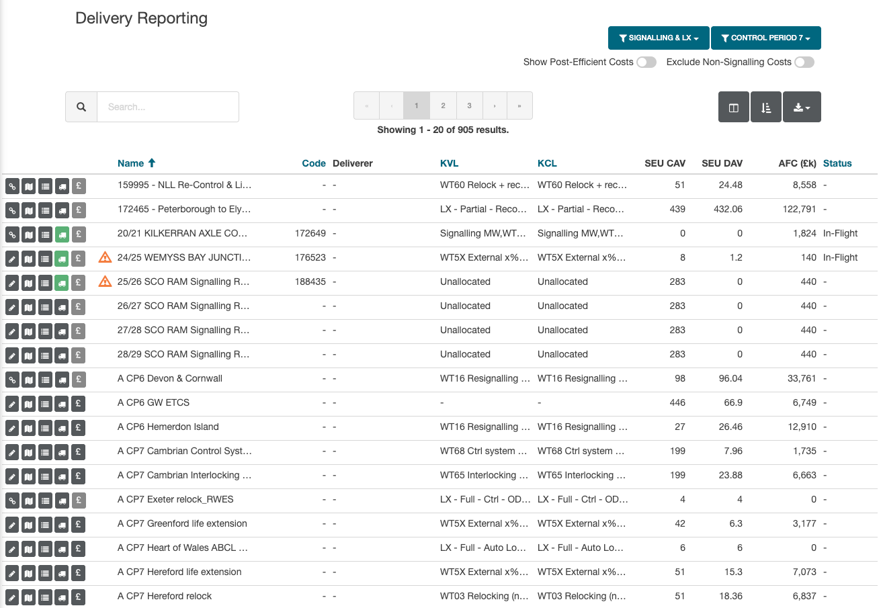Open the map icon for A CP6 GW ETCS row
The image size is (881, 608).
28,403
